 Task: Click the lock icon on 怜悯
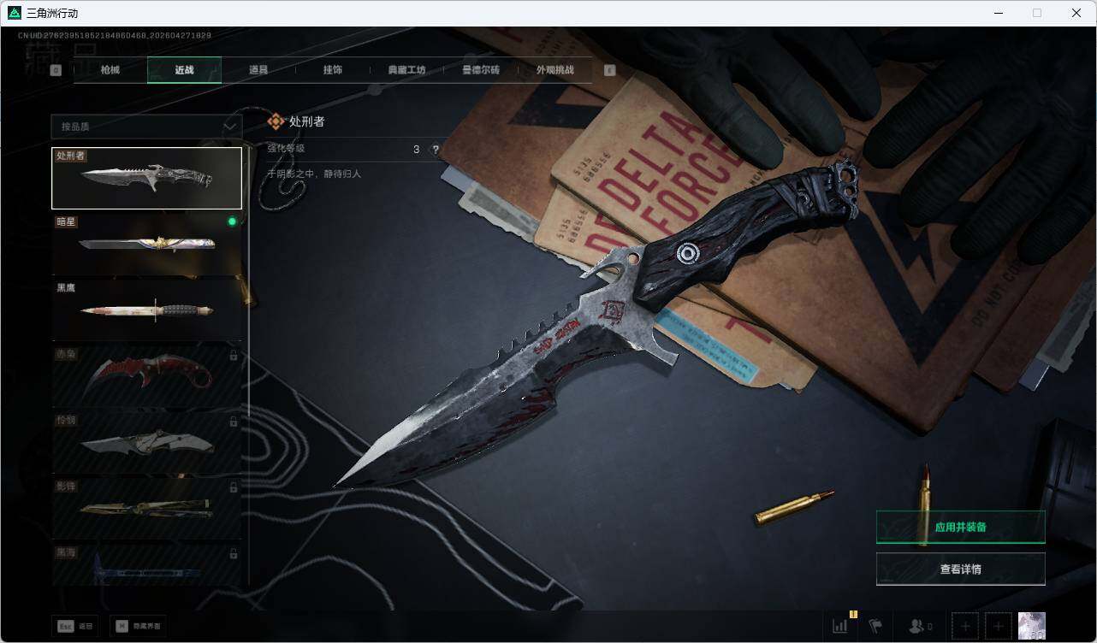click(233, 421)
